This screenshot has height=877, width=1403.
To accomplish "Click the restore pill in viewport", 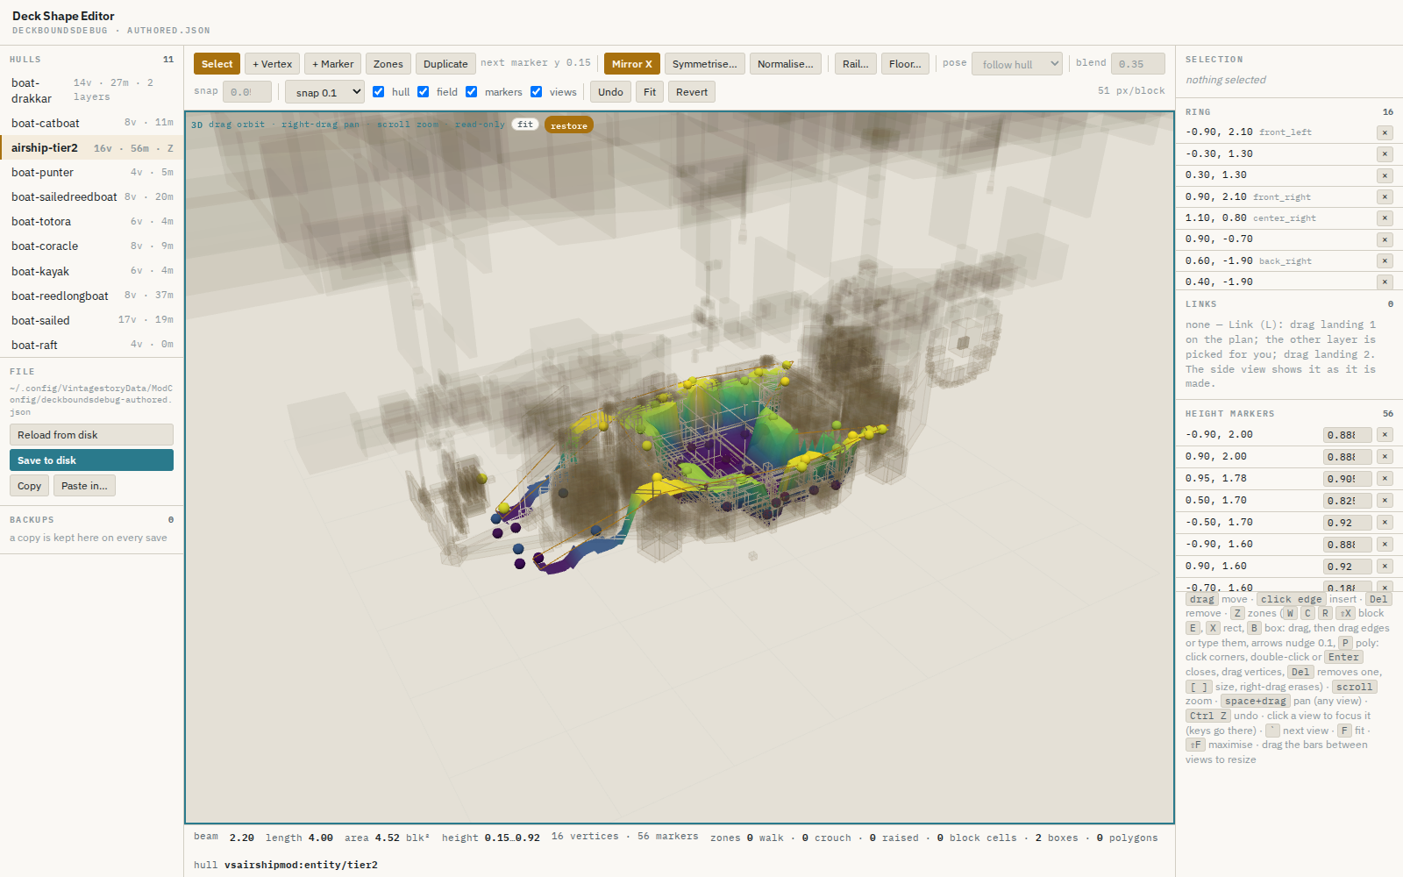I will 569,125.
